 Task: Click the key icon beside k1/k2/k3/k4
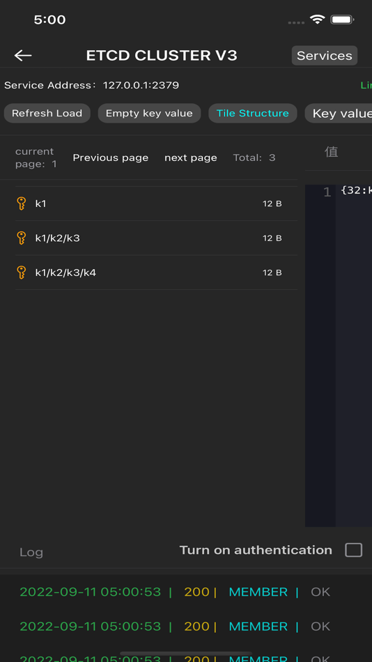[21, 272]
